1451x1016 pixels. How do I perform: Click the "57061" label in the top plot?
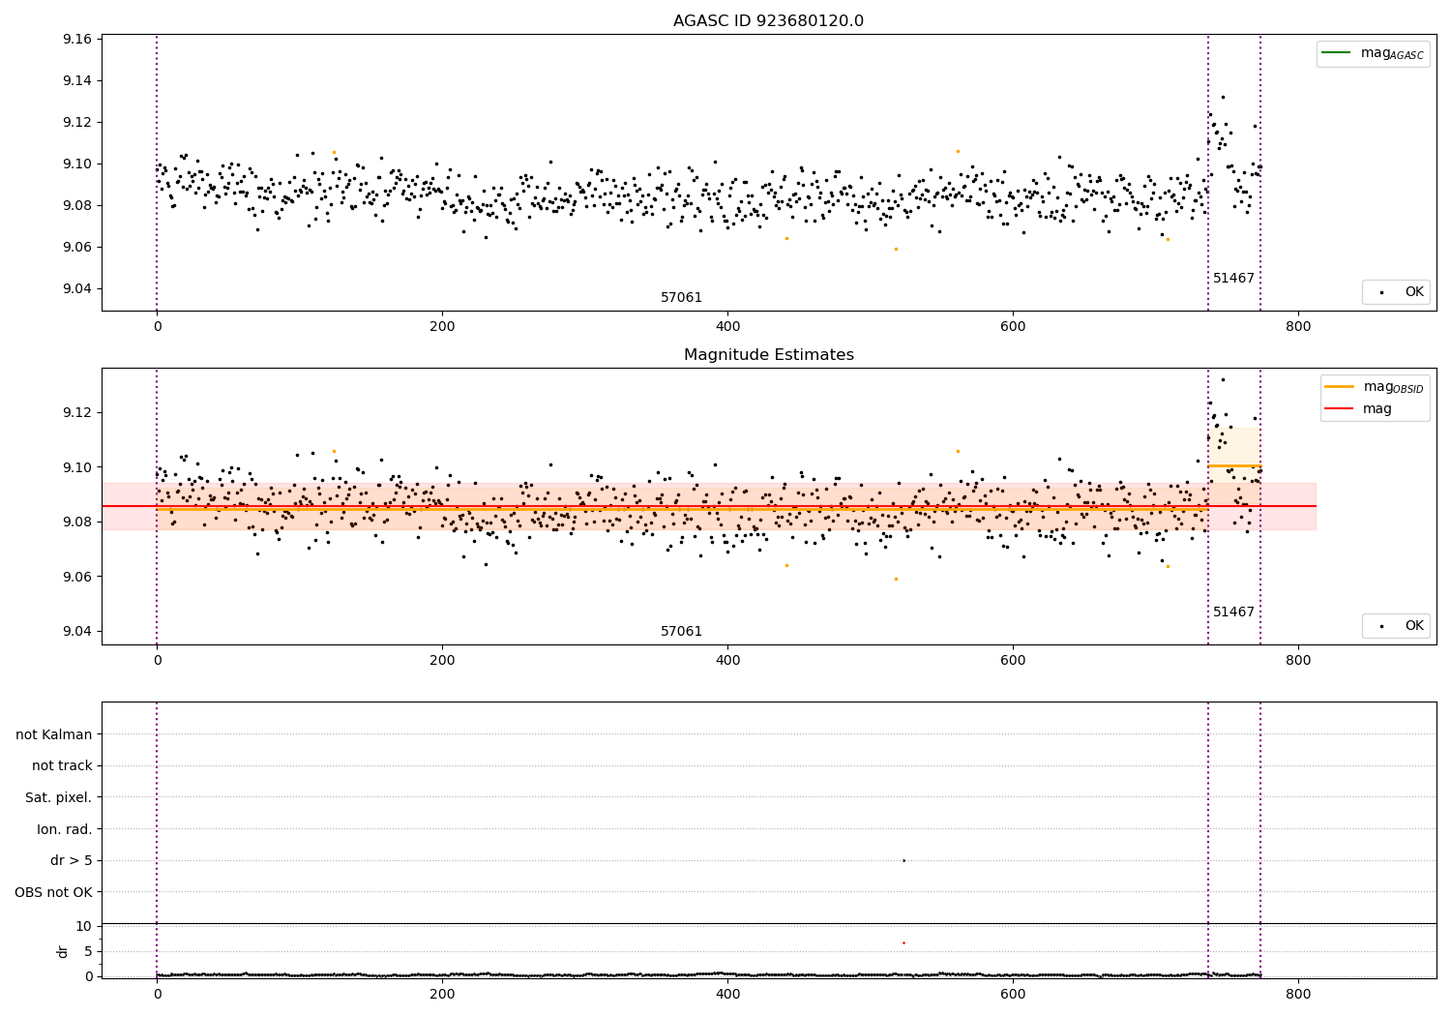click(681, 298)
